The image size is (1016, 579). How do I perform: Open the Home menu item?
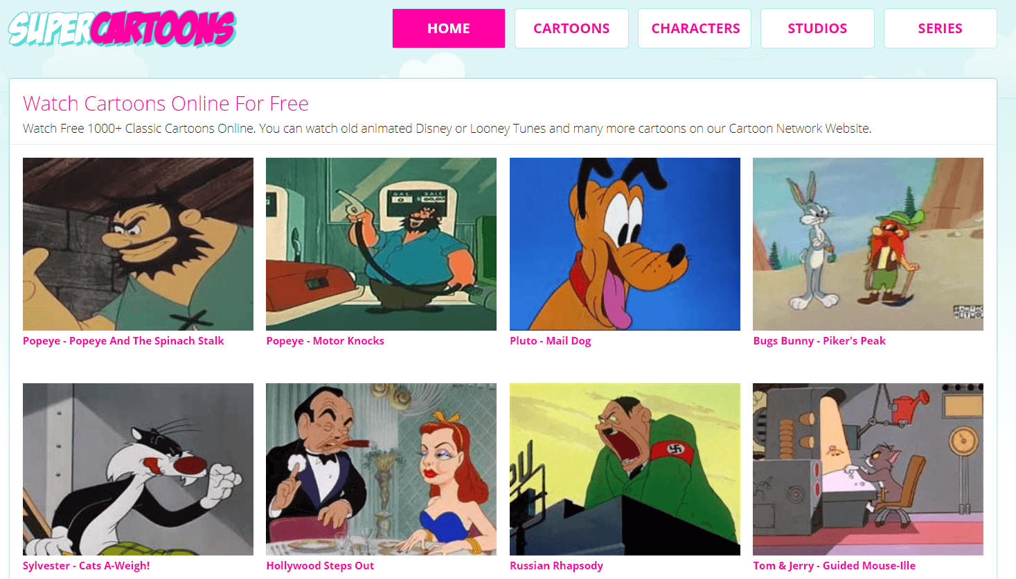pyautogui.click(x=449, y=28)
